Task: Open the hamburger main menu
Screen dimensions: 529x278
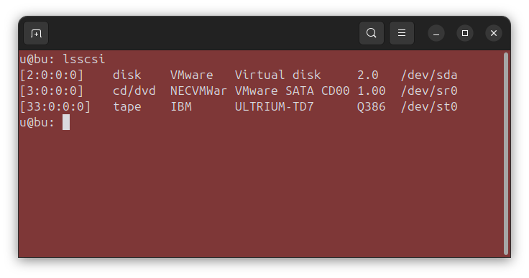Action: click(x=402, y=33)
